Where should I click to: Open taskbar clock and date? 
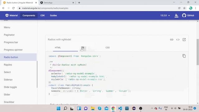(x=187, y=108)
